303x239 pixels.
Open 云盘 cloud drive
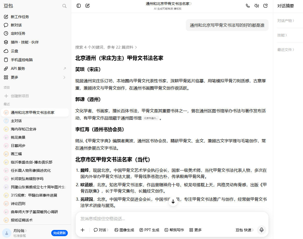point(35,51)
